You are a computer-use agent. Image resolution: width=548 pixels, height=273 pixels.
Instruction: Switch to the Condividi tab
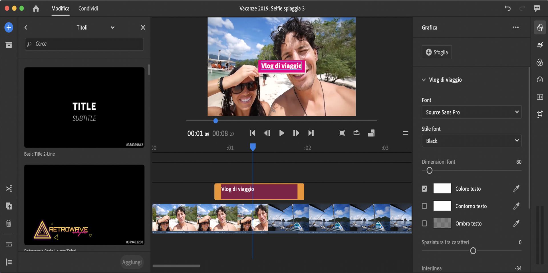click(88, 9)
